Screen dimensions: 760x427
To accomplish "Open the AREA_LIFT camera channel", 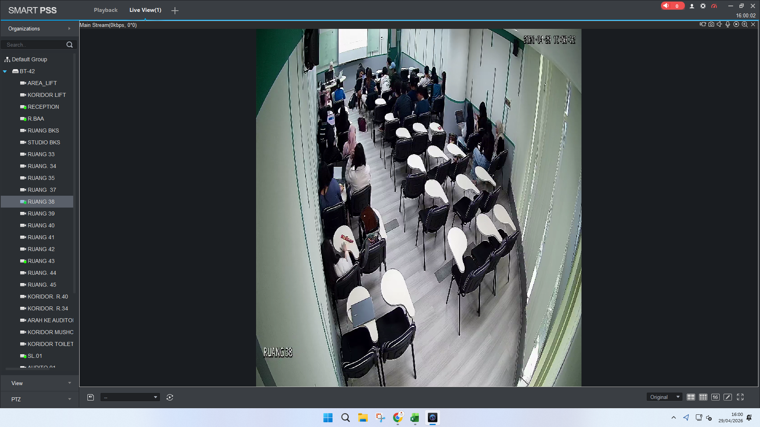I will click(42, 83).
